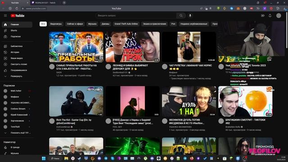The width and height of the screenshot is (288, 162).
Task: Select the Grand Theft Auto Online chip
Action: tap(126, 24)
